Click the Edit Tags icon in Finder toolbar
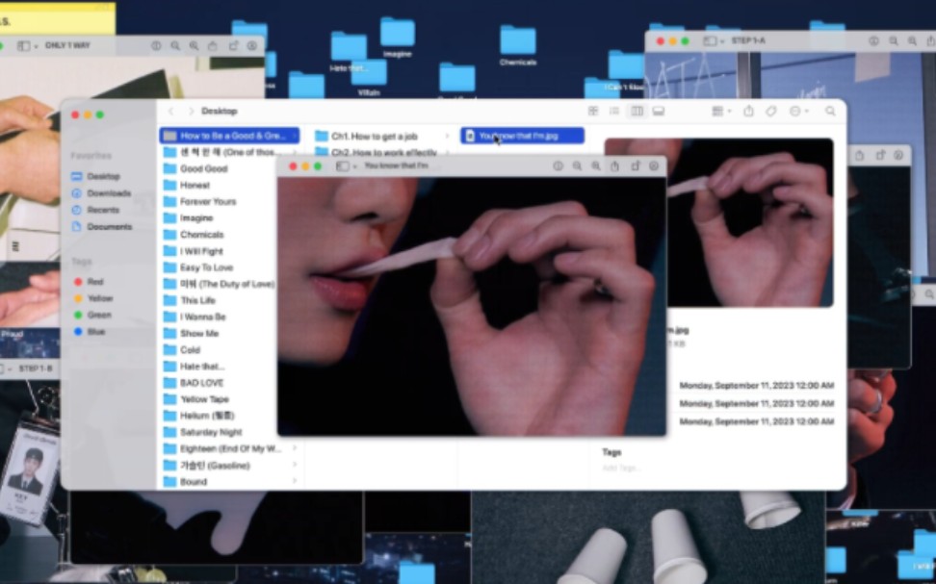This screenshot has height=584, width=936. tap(771, 112)
